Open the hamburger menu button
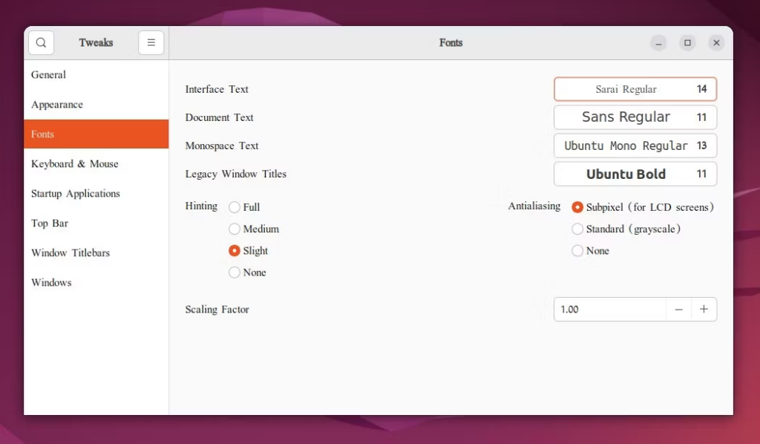This screenshot has width=760, height=444. 151,42
